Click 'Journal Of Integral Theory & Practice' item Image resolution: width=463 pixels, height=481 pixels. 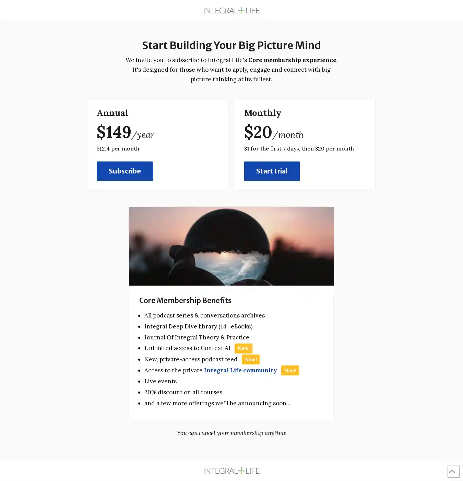(x=197, y=337)
